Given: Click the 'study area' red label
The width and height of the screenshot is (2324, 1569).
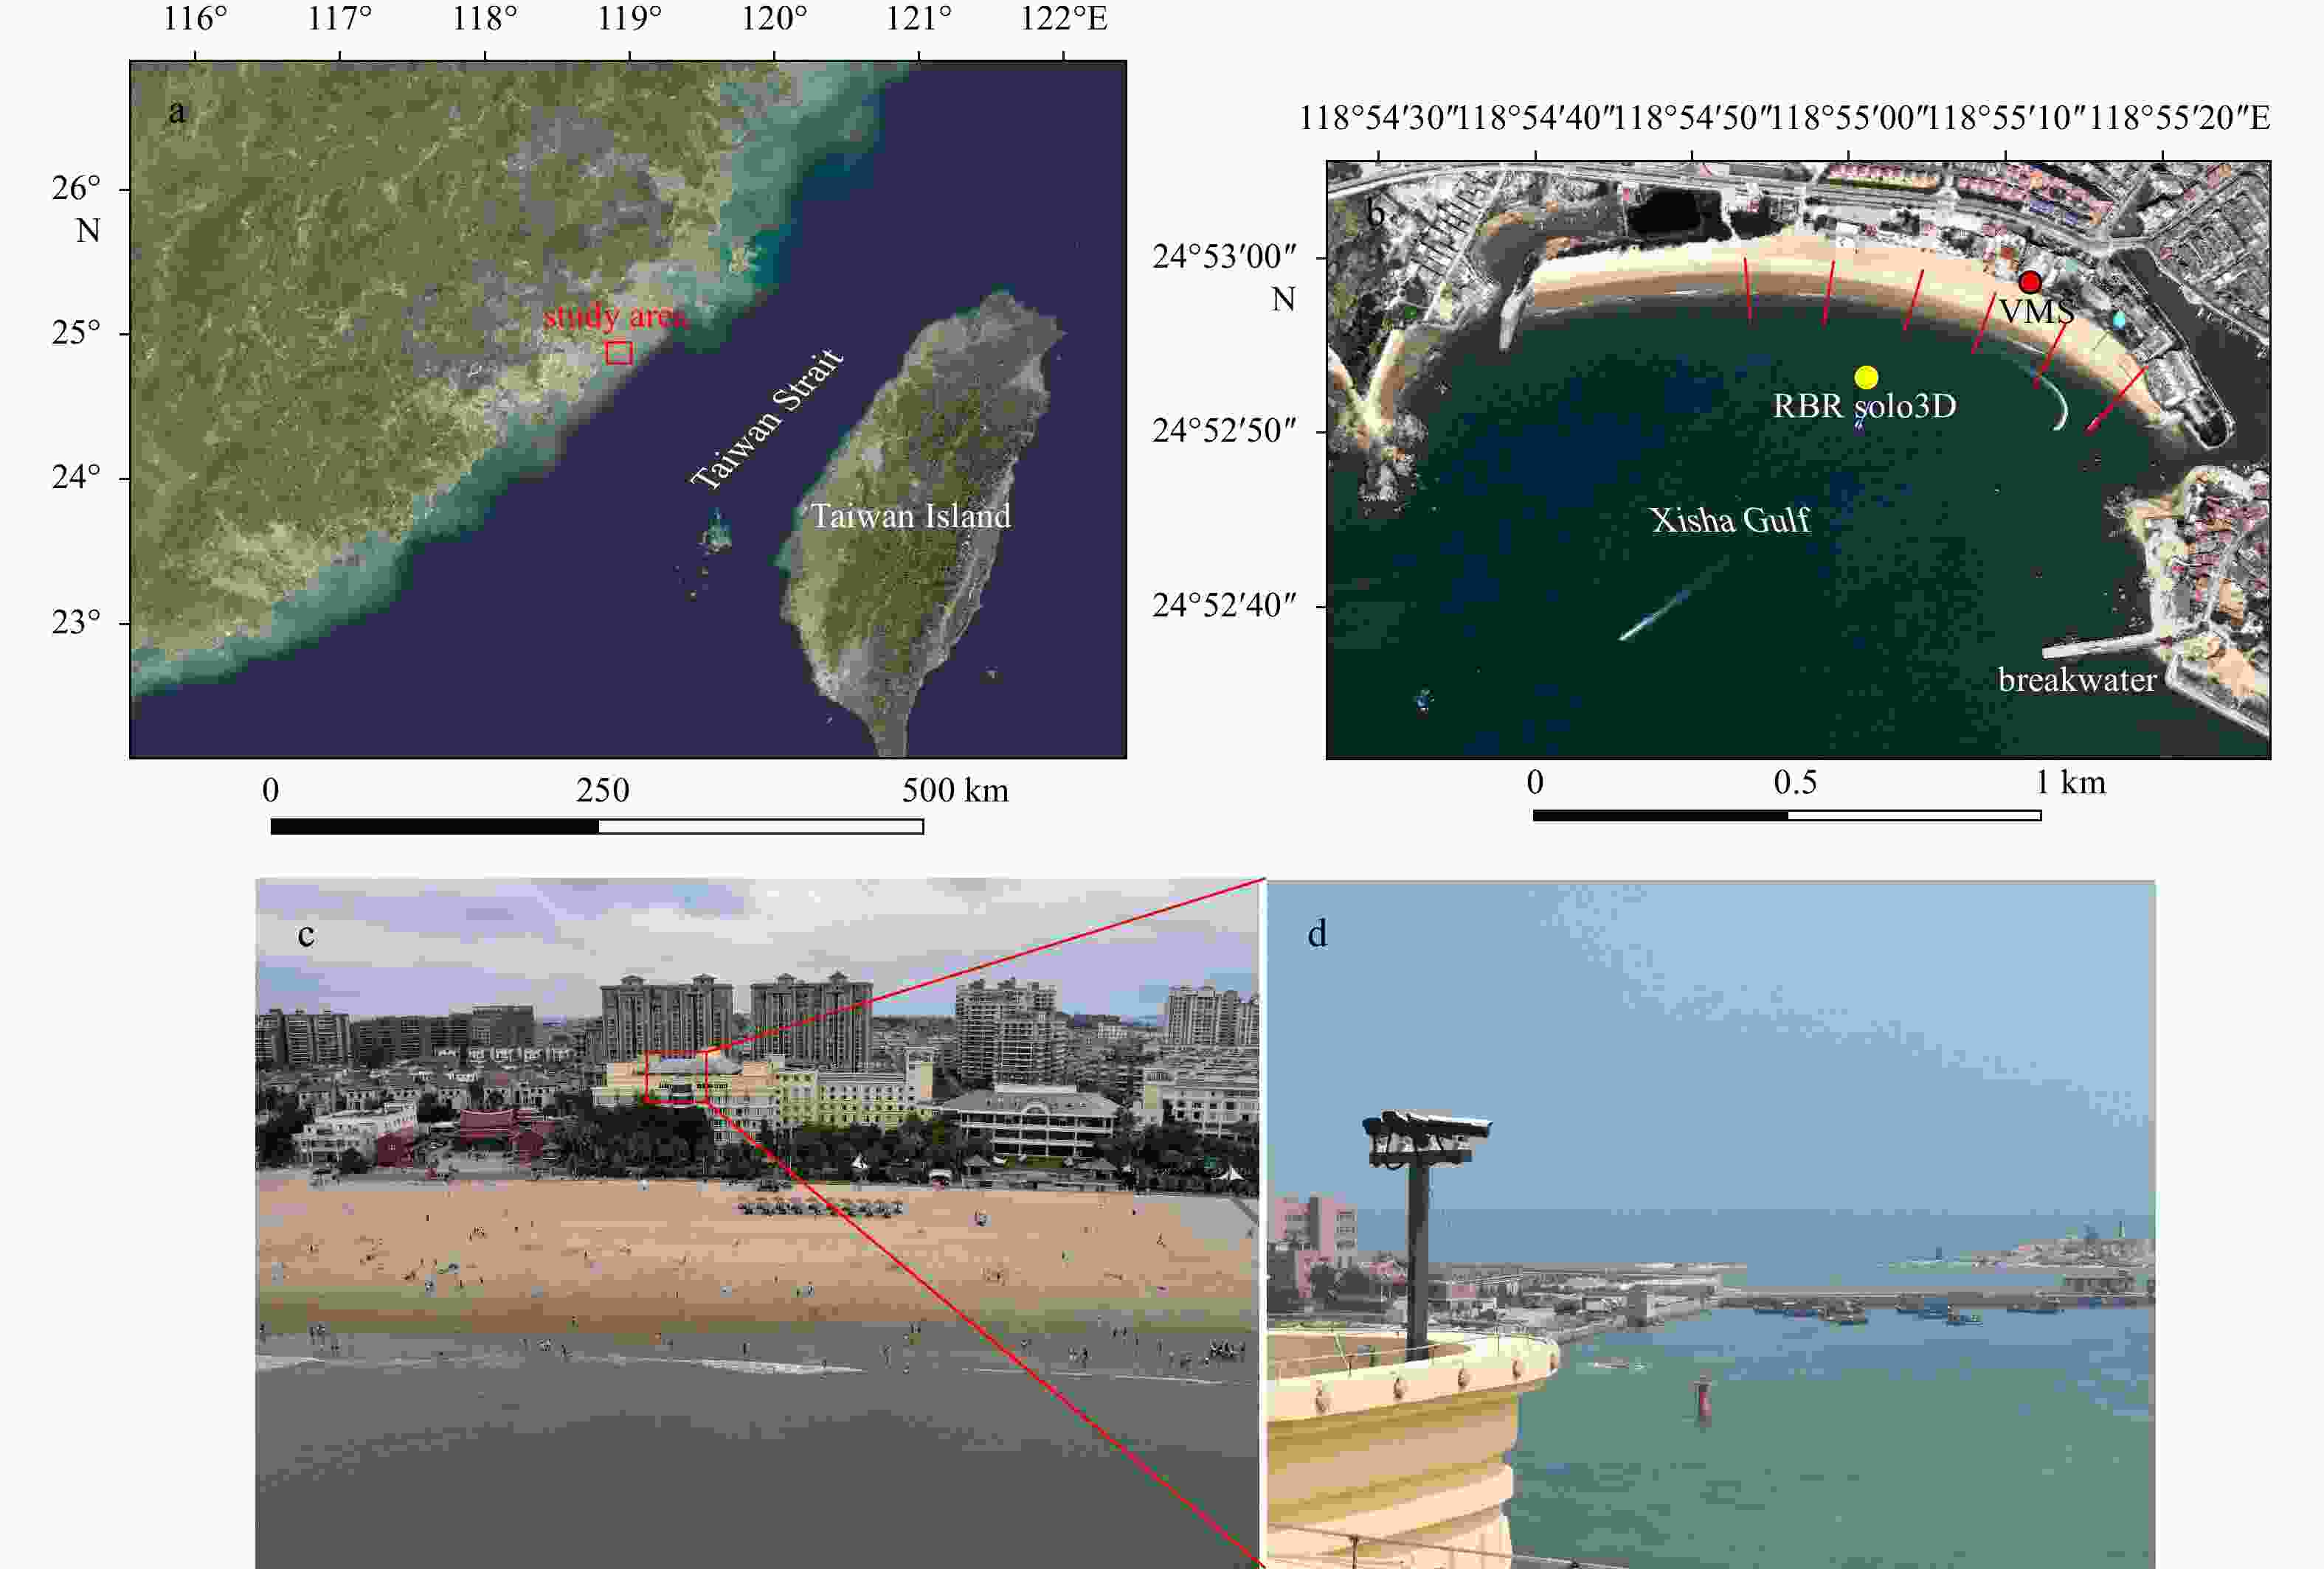Looking at the screenshot, I should (615, 317).
